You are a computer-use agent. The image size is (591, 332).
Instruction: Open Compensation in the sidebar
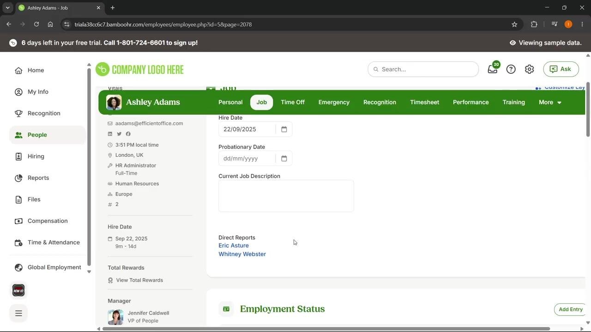pos(47,221)
